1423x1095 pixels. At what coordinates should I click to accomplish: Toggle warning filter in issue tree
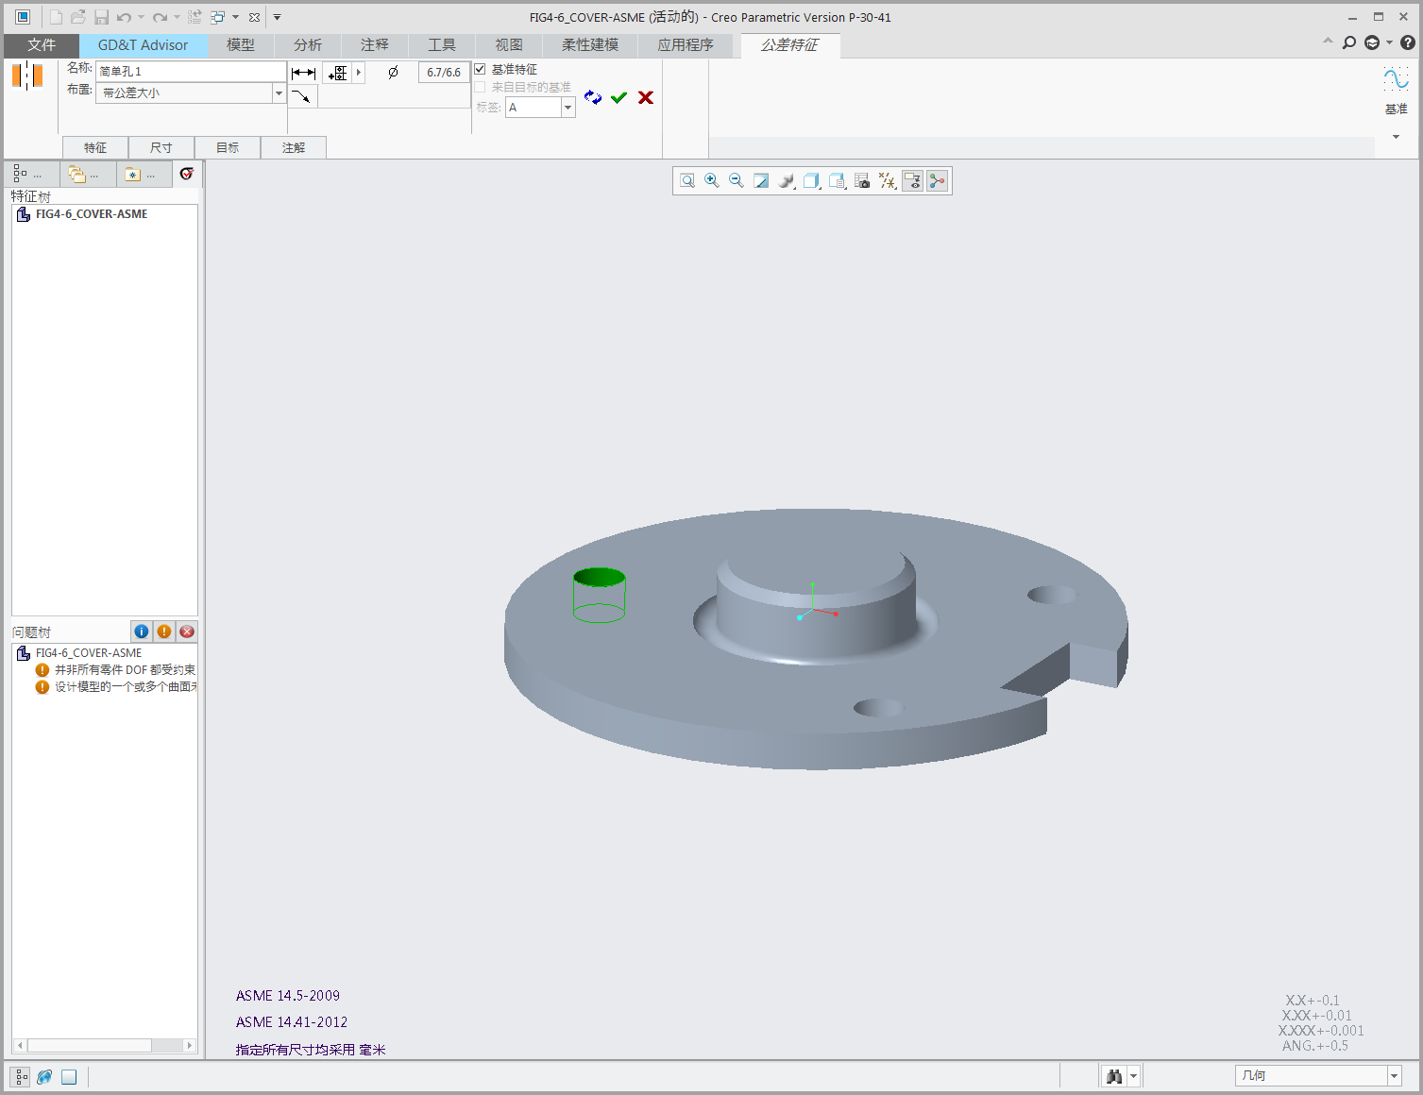point(164,632)
